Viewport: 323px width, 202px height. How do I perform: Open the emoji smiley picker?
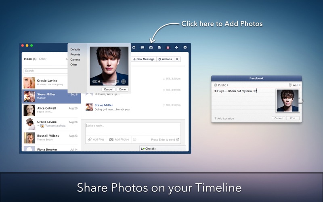(134, 139)
